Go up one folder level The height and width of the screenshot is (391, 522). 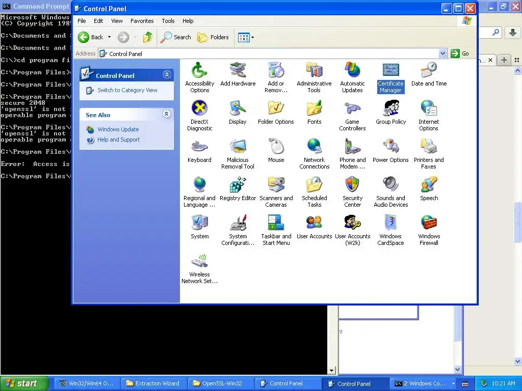[x=148, y=37]
